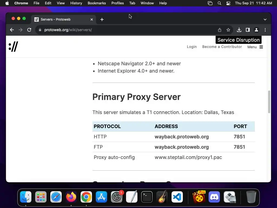Click the PROTOCOL column header

107,126
